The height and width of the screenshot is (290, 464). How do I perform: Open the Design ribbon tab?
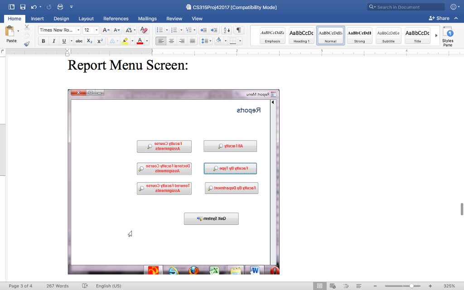point(61,19)
